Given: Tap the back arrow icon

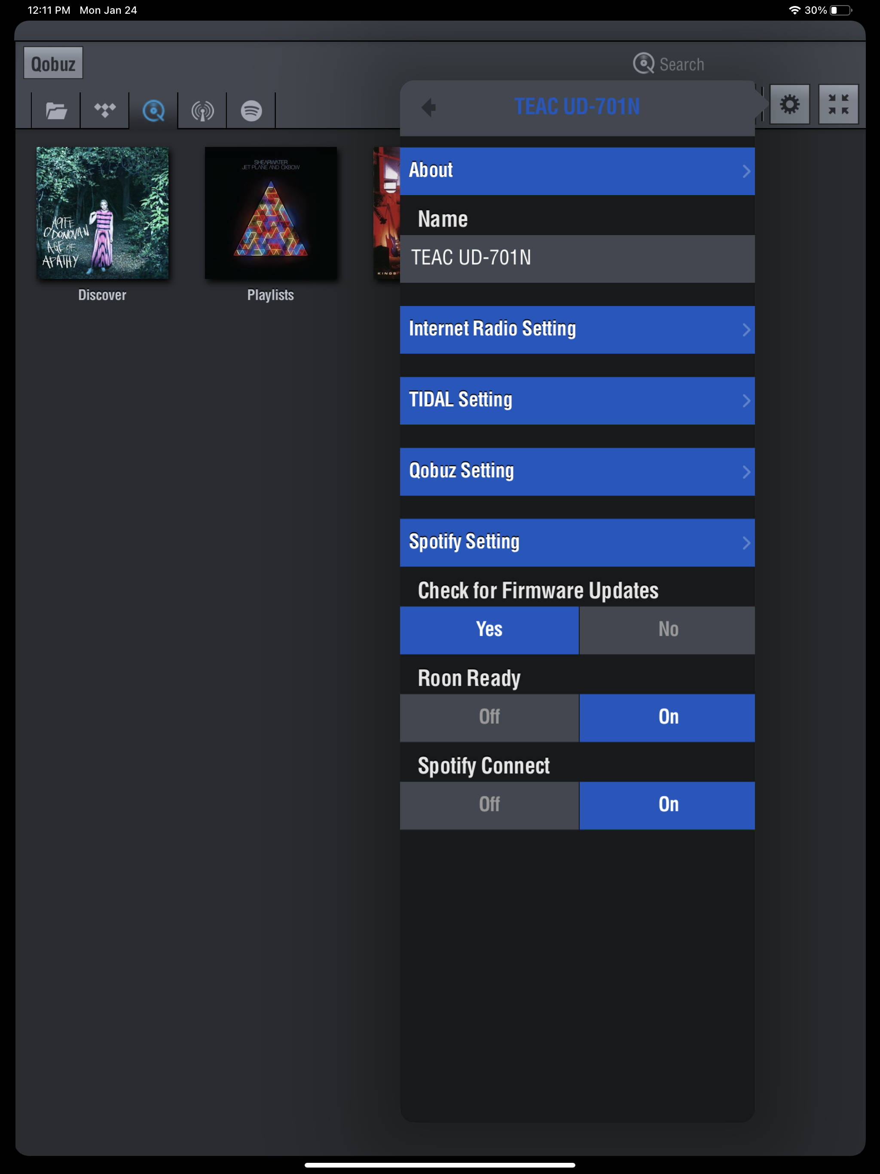Looking at the screenshot, I should [429, 106].
